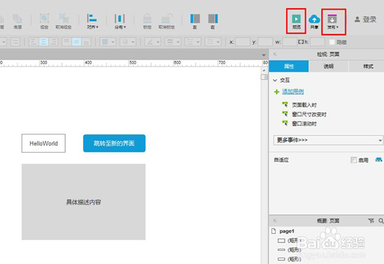Image resolution: width=384 pixels, height=264 pixels.
Task: Collapse the 交互 (Interactions) section
Action: 275,81
